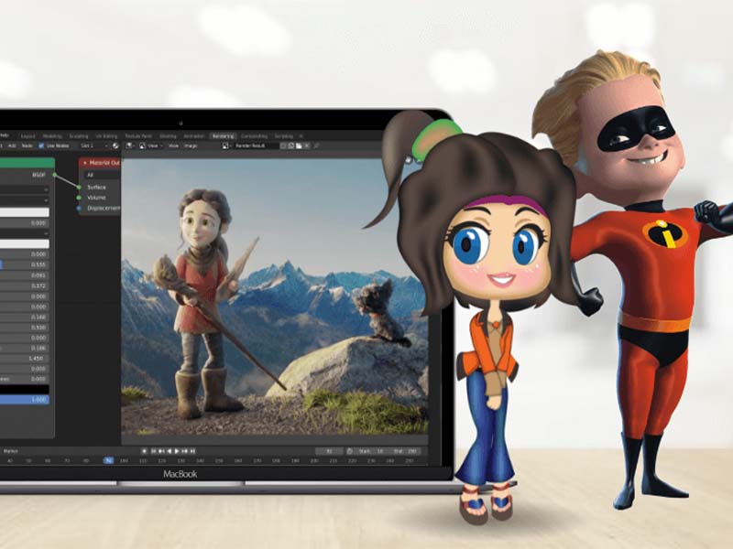
Task: Jump to the start of the timeline
Action: (154, 449)
